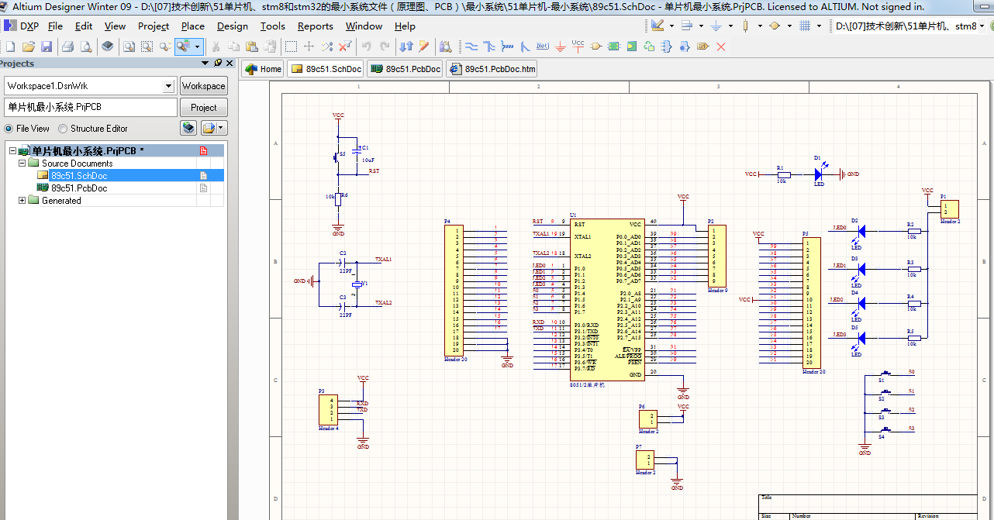994x520 pixels.
Task: Open the File menu
Action: tap(55, 26)
